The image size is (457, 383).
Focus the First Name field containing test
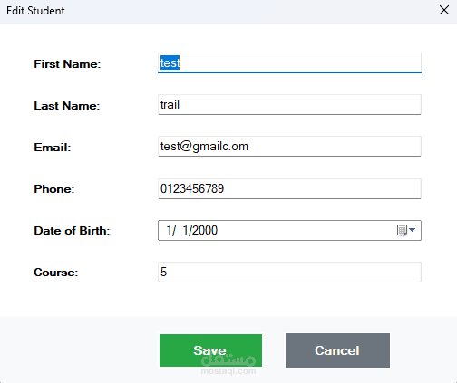pos(289,62)
